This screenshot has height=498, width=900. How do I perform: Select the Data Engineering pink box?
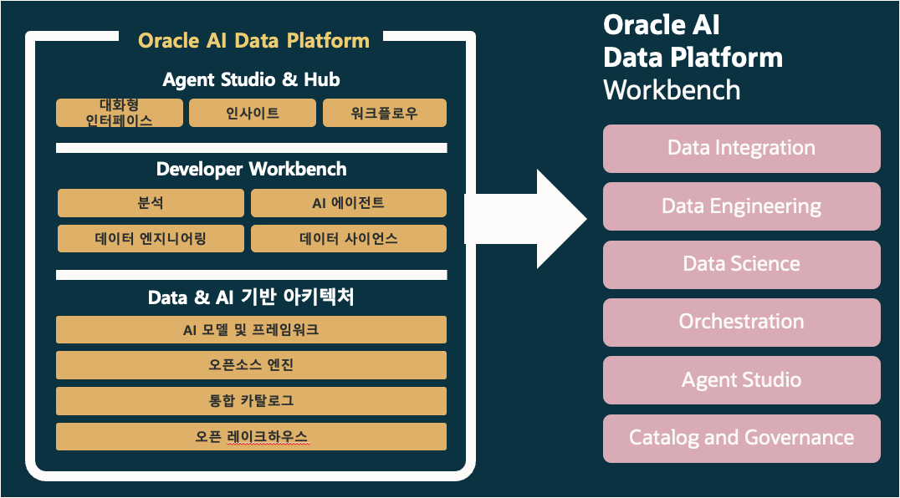pyautogui.click(x=741, y=206)
